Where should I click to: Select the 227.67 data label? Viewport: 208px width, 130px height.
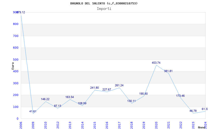(107, 89)
